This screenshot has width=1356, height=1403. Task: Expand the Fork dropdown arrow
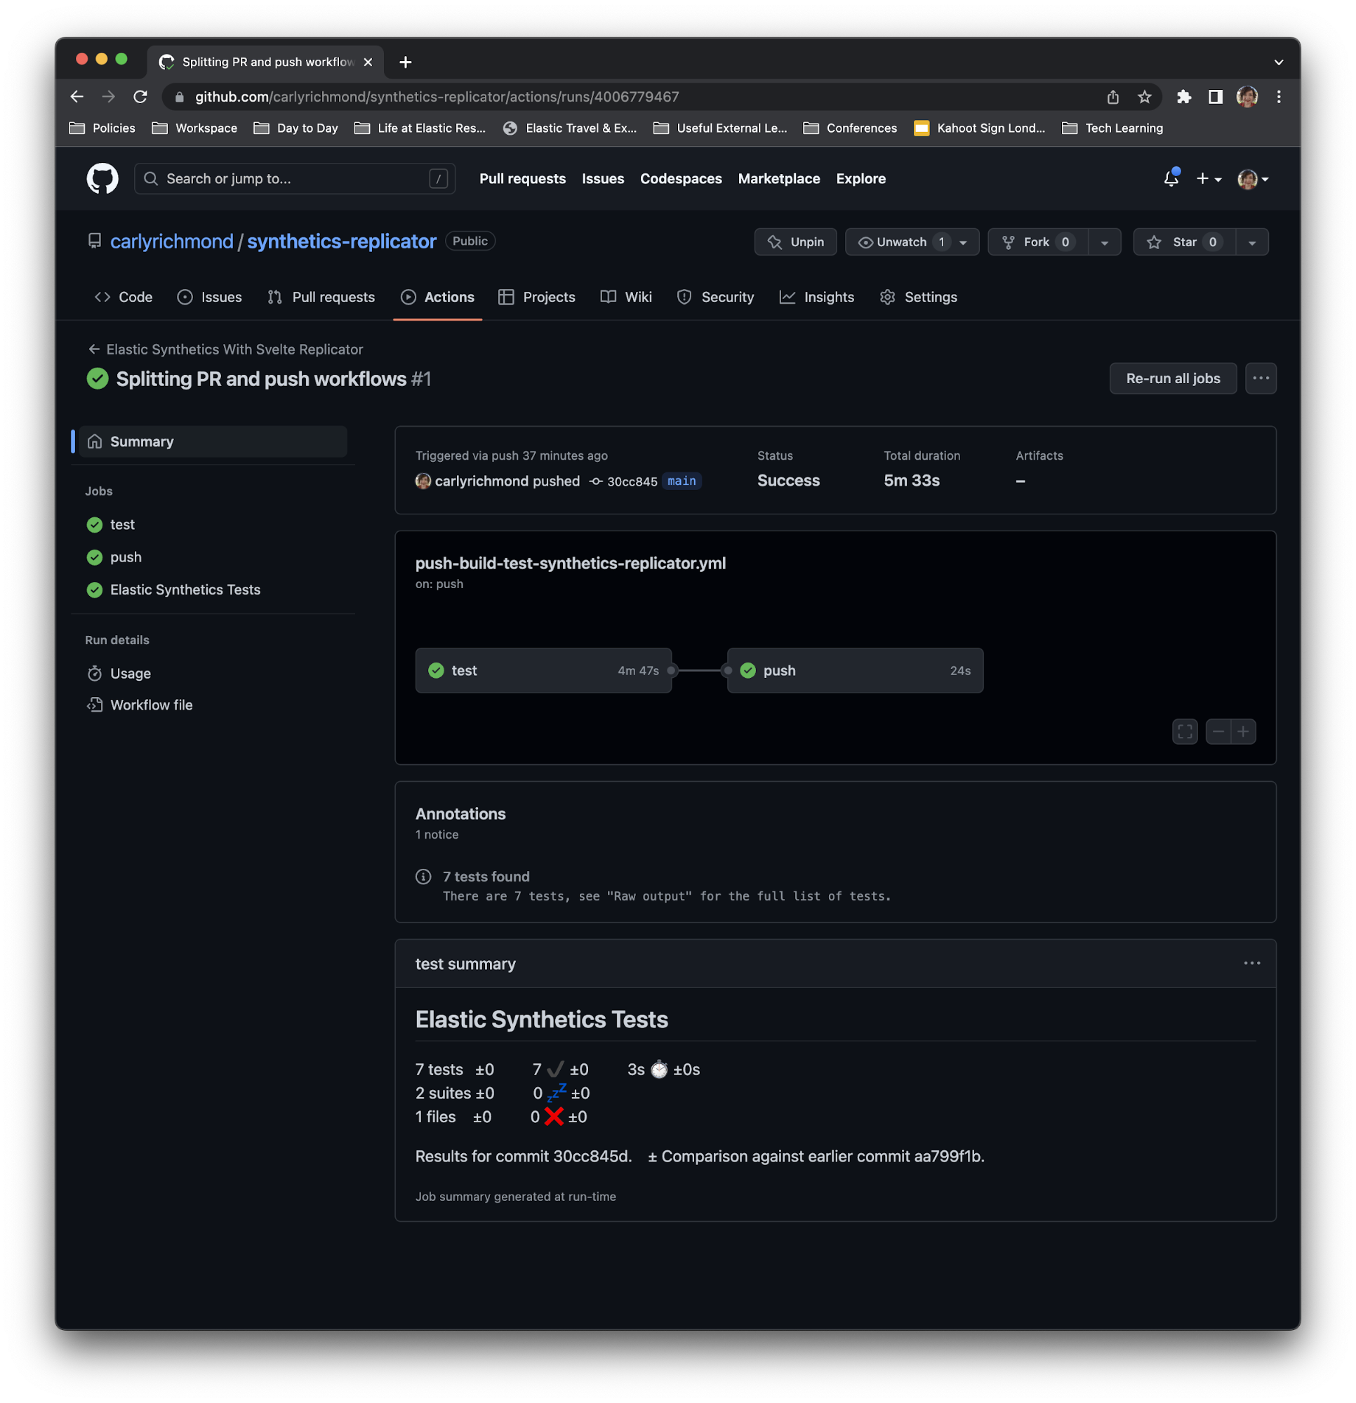(x=1105, y=243)
